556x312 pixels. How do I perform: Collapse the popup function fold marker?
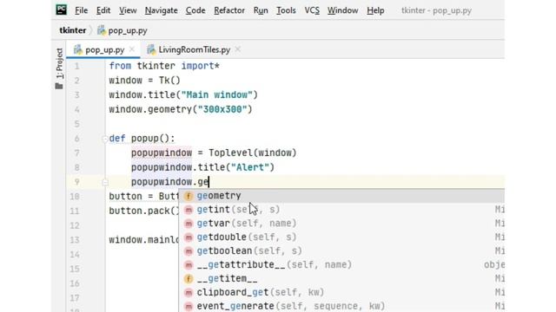pos(104,139)
